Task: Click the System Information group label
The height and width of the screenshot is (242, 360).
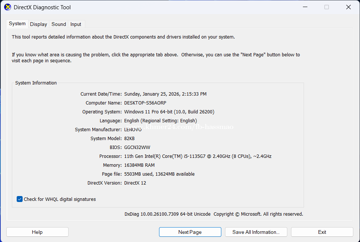Action: point(36,83)
